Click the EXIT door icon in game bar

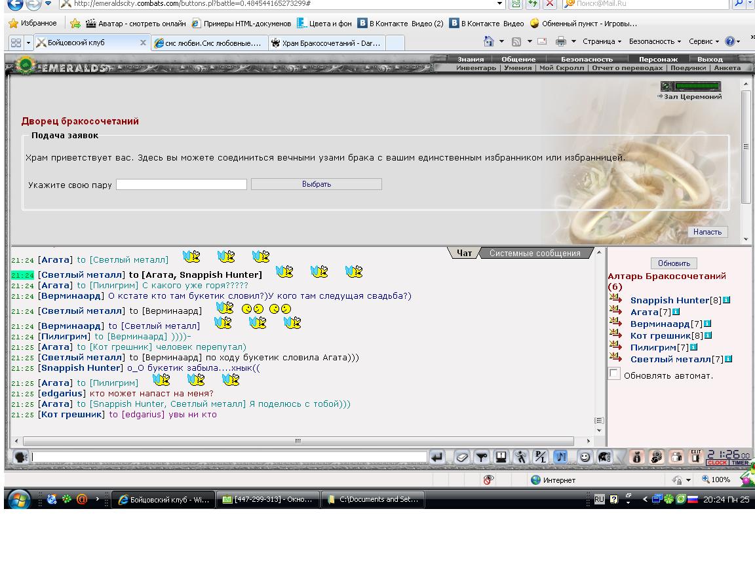696,456
